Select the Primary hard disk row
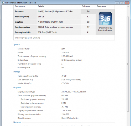131x126 pixels. (x=55, y=32)
